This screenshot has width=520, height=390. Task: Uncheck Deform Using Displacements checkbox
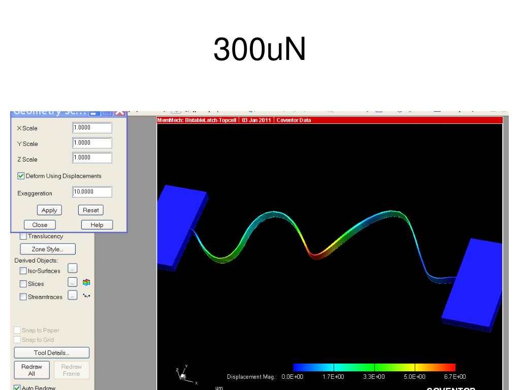21,176
